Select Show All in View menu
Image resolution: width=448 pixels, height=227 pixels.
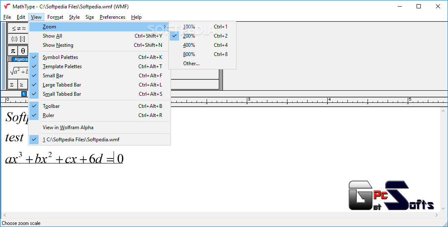[x=100, y=36]
